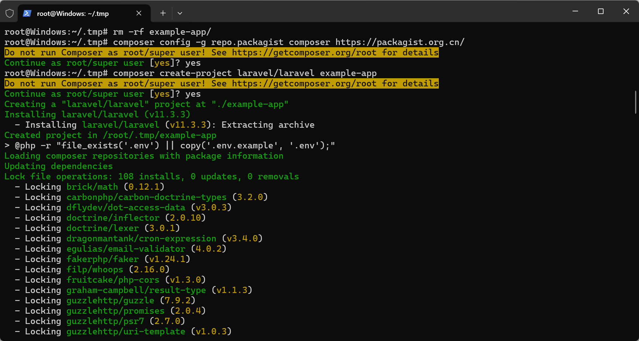Click 'Lock file operations: 108 installs' line
The image size is (639, 341).
click(x=152, y=176)
